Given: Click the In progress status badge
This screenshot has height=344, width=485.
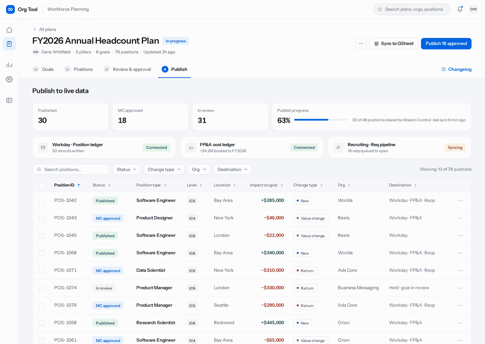Looking at the screenshot, I should click(176, 41).
